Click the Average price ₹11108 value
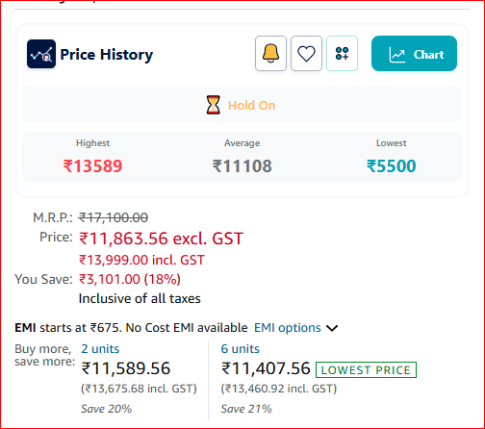This screenshot has height=429, width=485. click(x=242, y=166)
